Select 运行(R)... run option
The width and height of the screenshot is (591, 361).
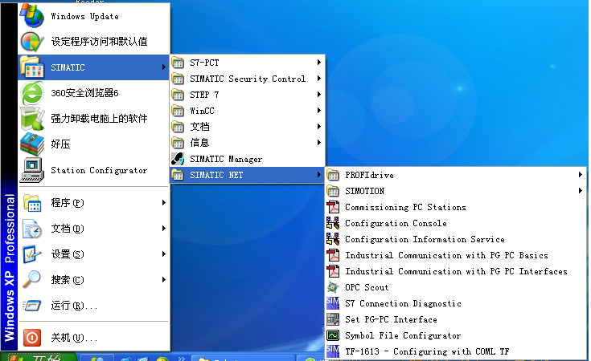[93, 306]
